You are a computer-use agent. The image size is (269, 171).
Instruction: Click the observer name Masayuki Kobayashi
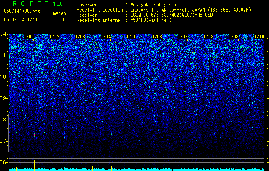pos(154,5)
